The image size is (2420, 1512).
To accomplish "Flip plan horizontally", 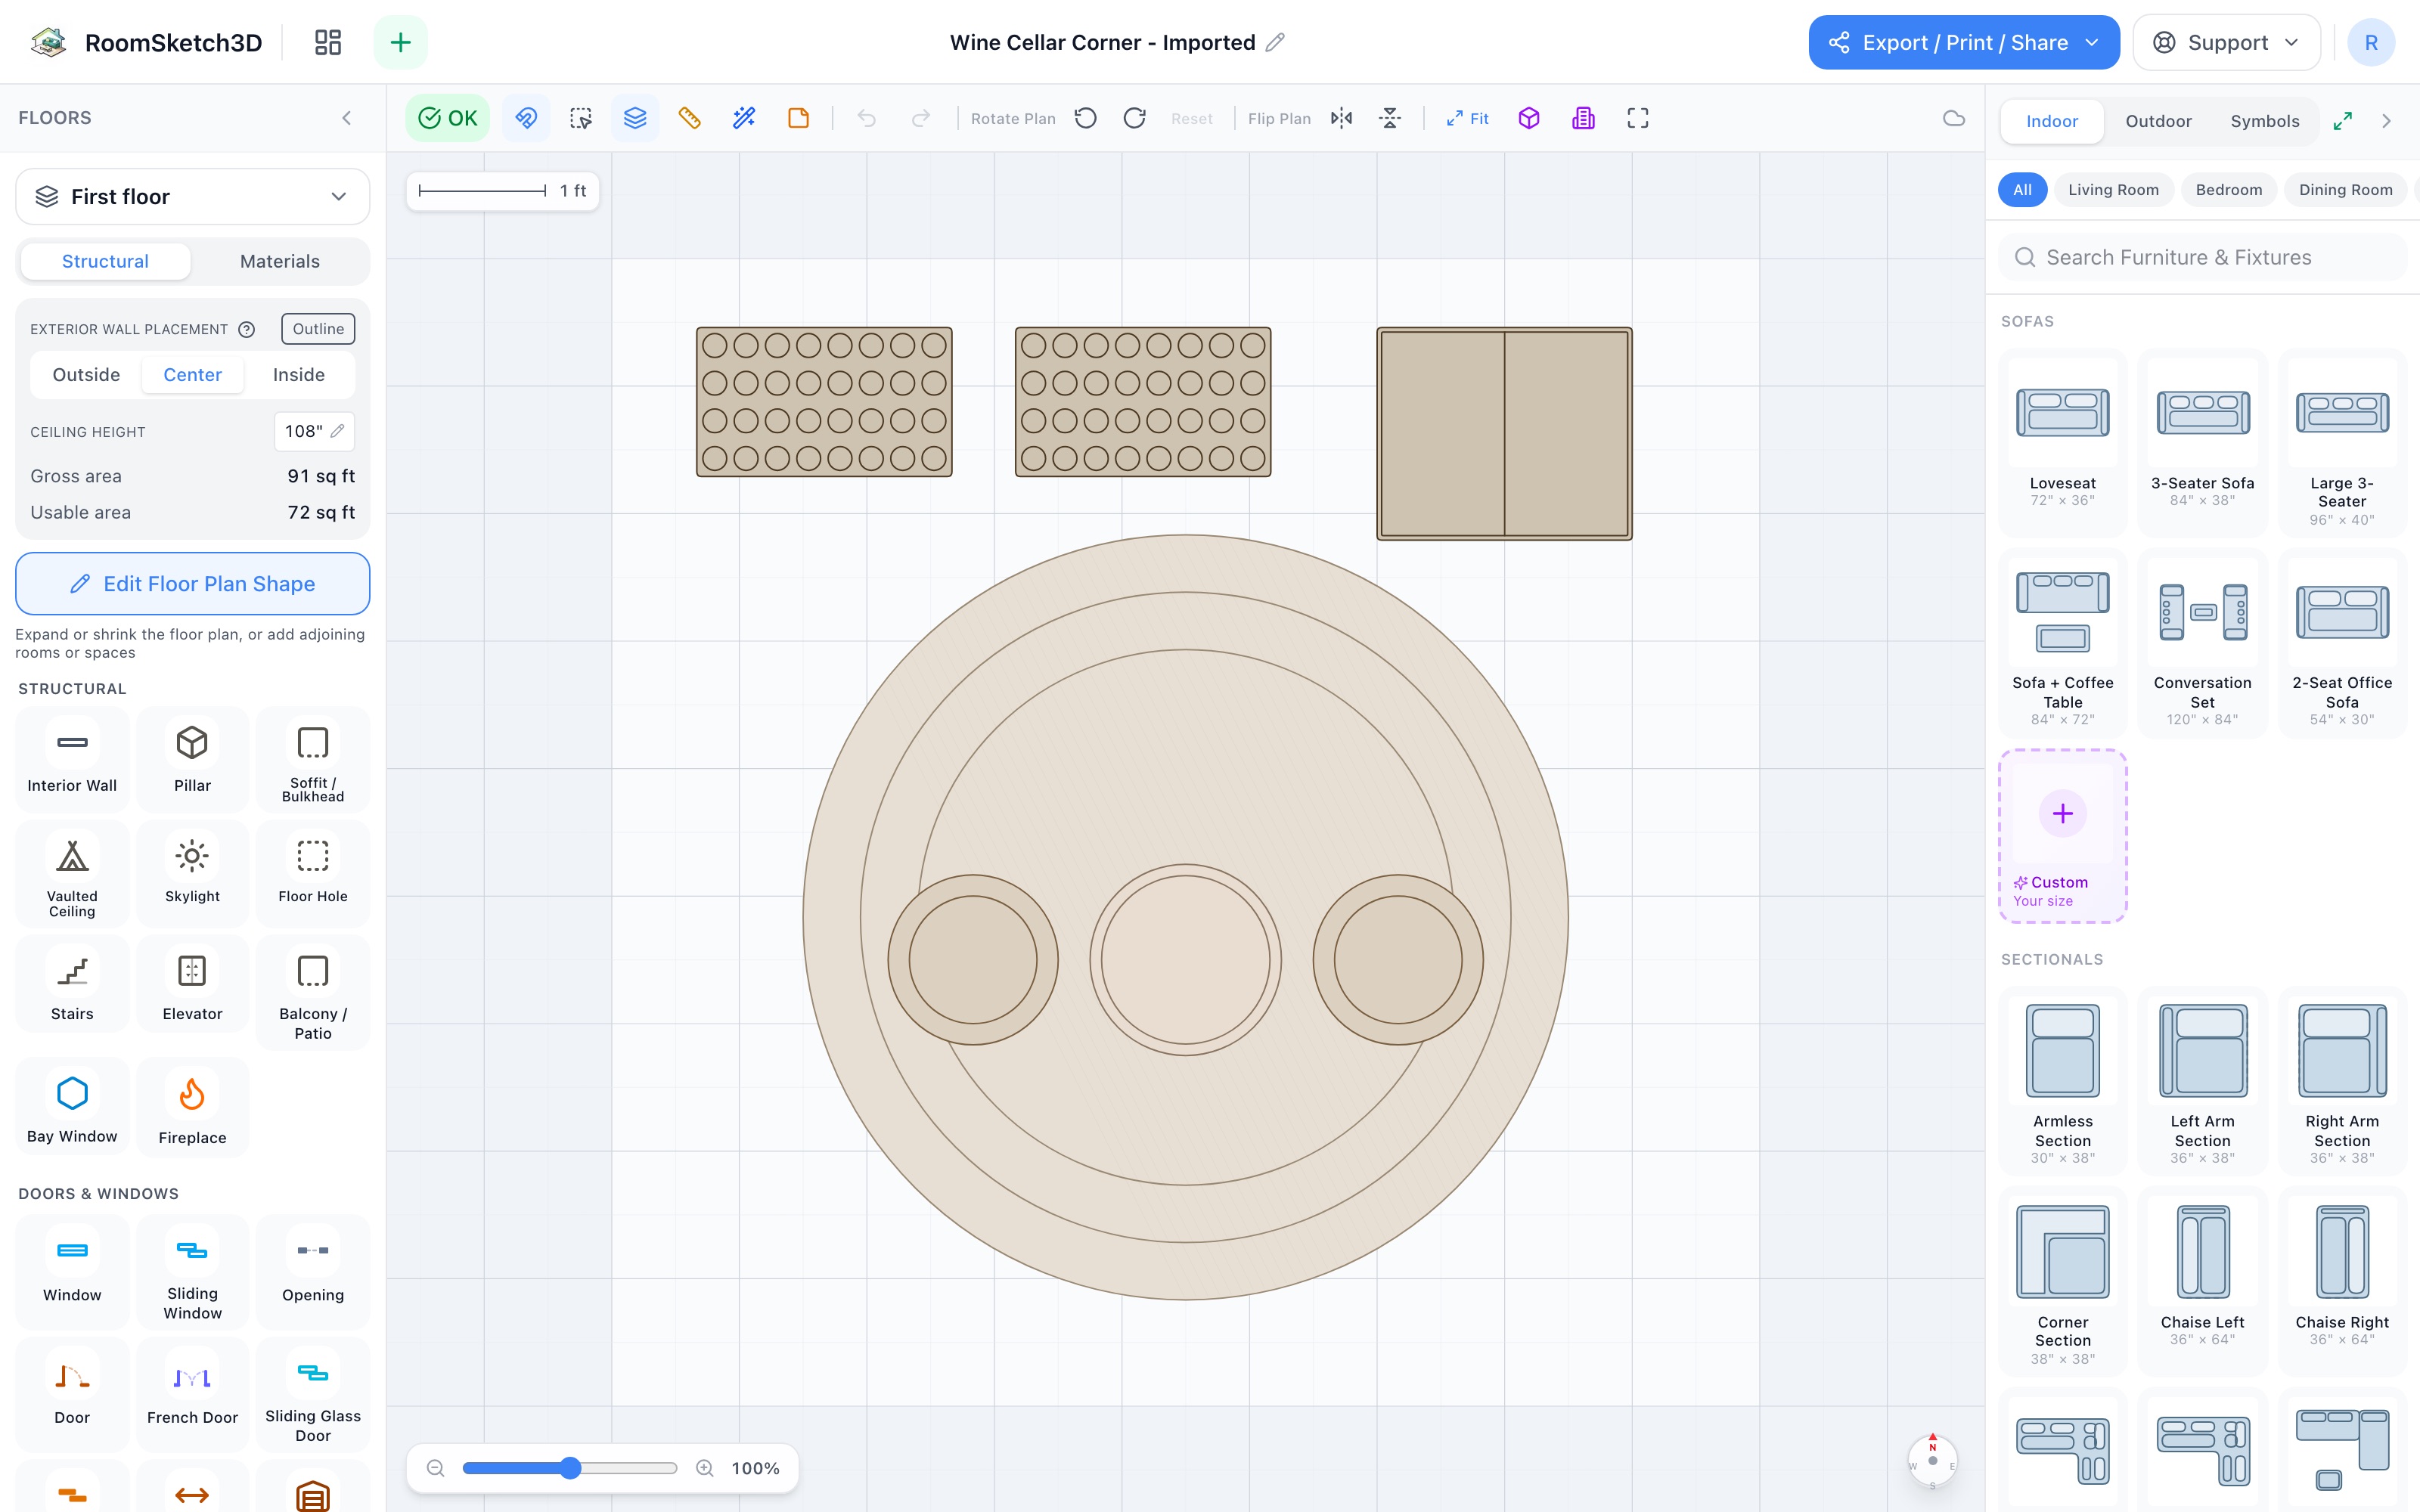I will (x=1341, y=118).
